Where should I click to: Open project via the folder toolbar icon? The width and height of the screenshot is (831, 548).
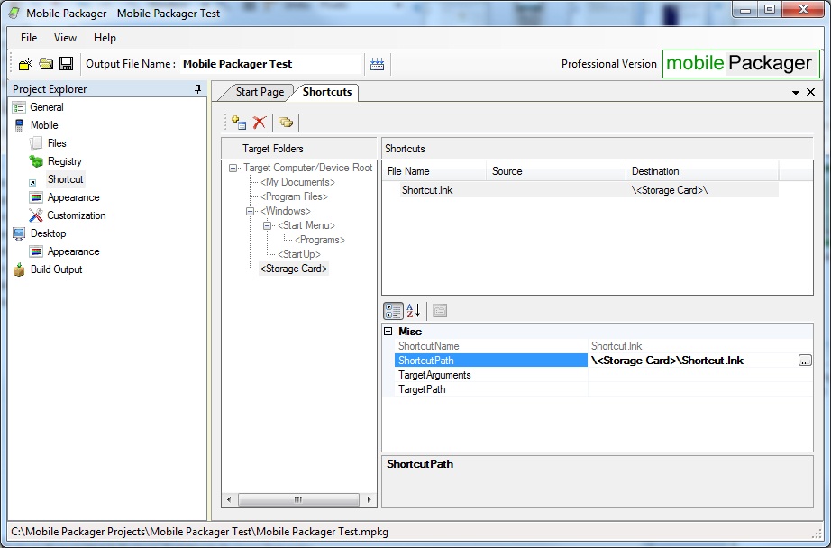pyautogui.click(x=46, y=64)
